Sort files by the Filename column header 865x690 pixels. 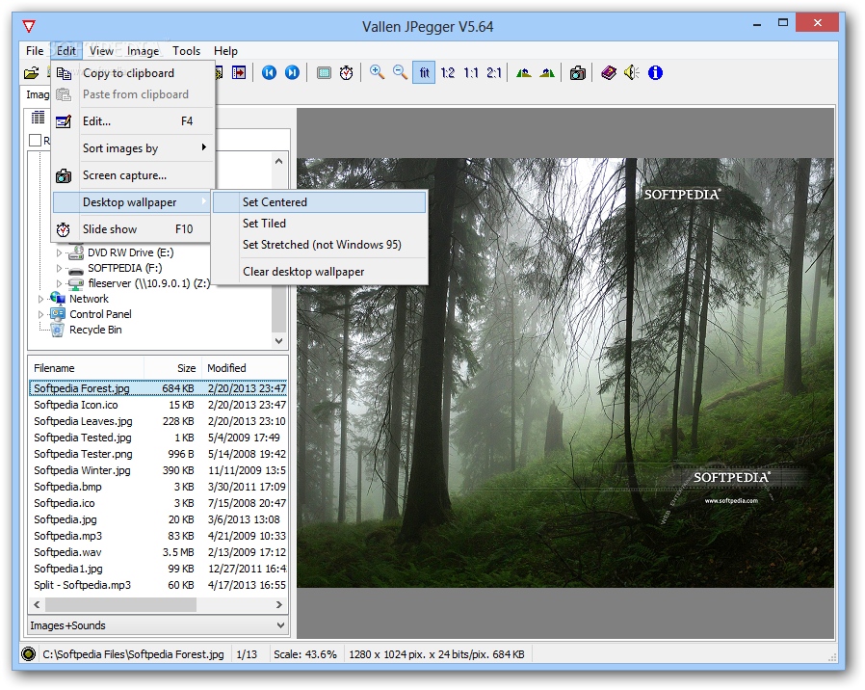pyautogui.click(x=86, y=368)
